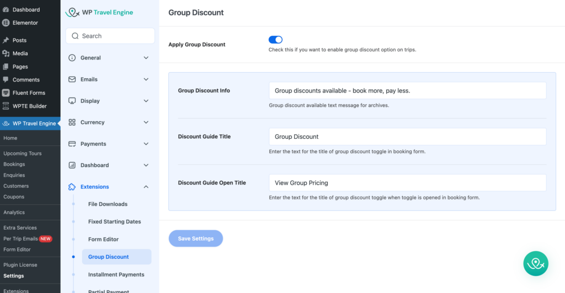Click the Per Trip Emails link

pos(20,238)
